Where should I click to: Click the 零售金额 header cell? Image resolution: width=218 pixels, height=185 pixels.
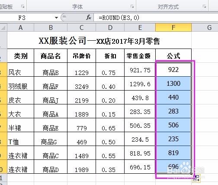(x=140, y=56)
